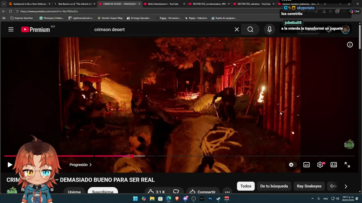Open Windows Start menu
The image size is (362, 203).
[x=135, y=198]
